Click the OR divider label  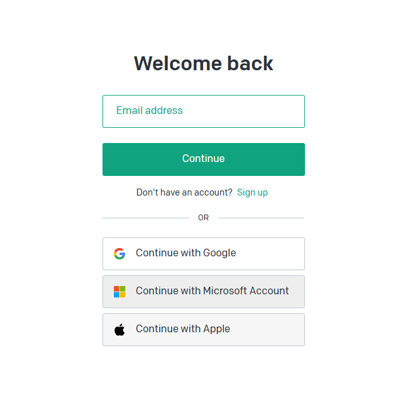(x=203, y=218)
